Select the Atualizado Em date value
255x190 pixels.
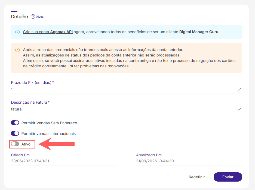(155, 161)
